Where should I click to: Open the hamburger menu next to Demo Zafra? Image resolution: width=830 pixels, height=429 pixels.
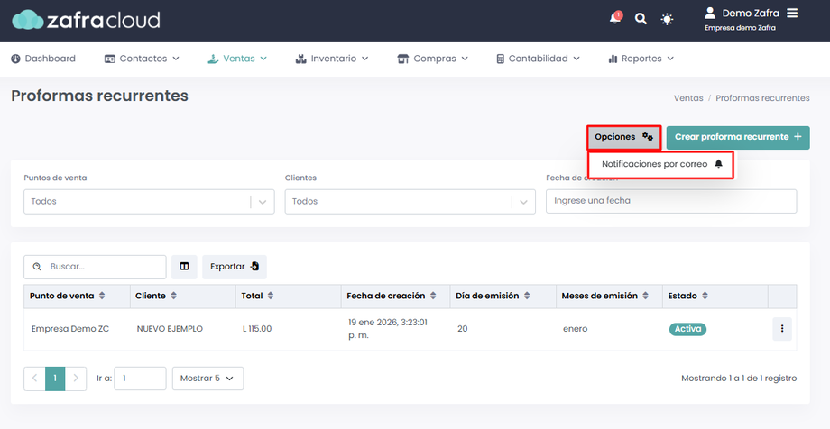tap(792, 13)
